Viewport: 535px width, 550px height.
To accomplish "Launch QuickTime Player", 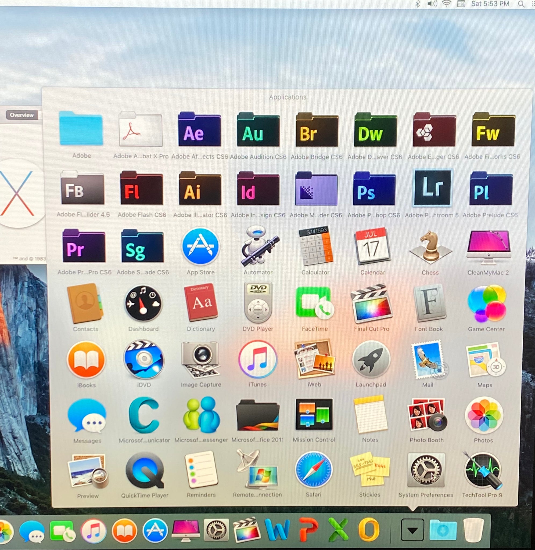I will pos(145,471).
